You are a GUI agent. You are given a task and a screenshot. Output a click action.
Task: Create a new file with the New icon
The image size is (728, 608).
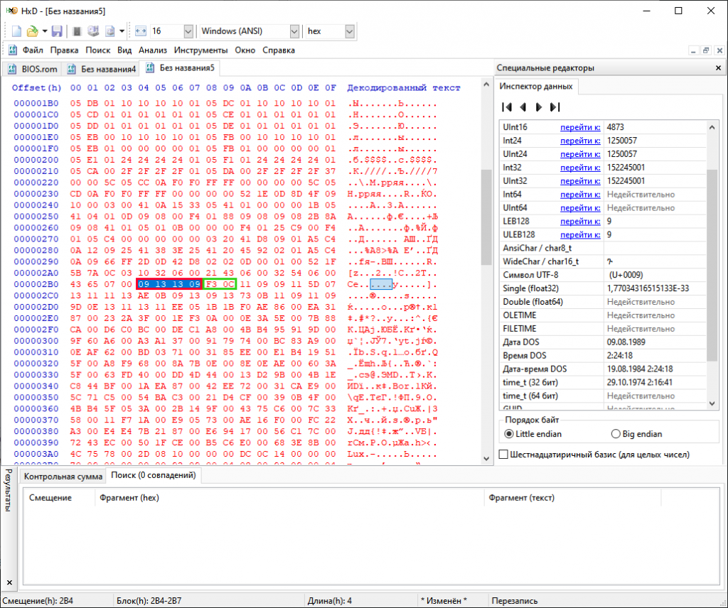pos(17,31)
